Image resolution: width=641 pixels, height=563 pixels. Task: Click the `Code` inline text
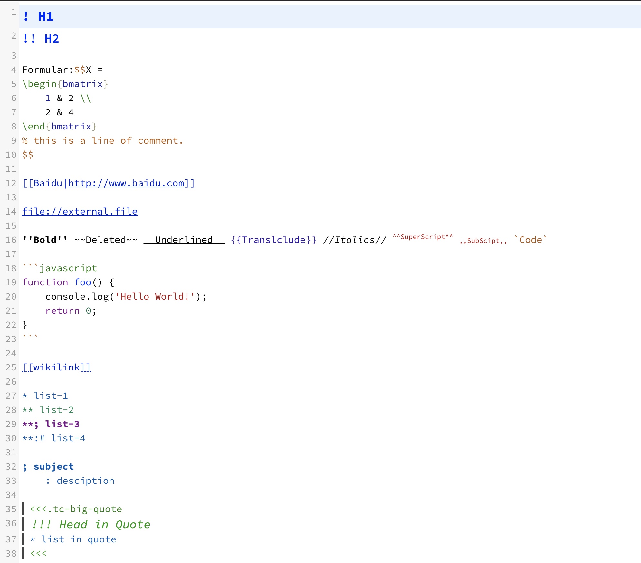pos(530,240)
